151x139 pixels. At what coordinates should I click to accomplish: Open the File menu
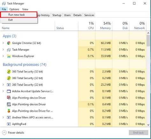pyautogui.click(x=4, y=9)
